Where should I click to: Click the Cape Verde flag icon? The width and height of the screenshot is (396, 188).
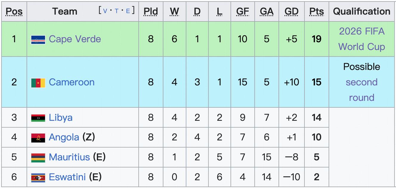[38, 40]
